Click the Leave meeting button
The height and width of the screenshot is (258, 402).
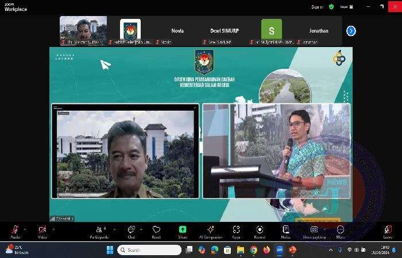coord(388,230)
